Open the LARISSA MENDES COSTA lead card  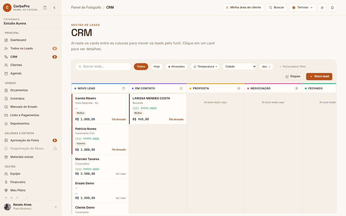click(x=158, y=109)
